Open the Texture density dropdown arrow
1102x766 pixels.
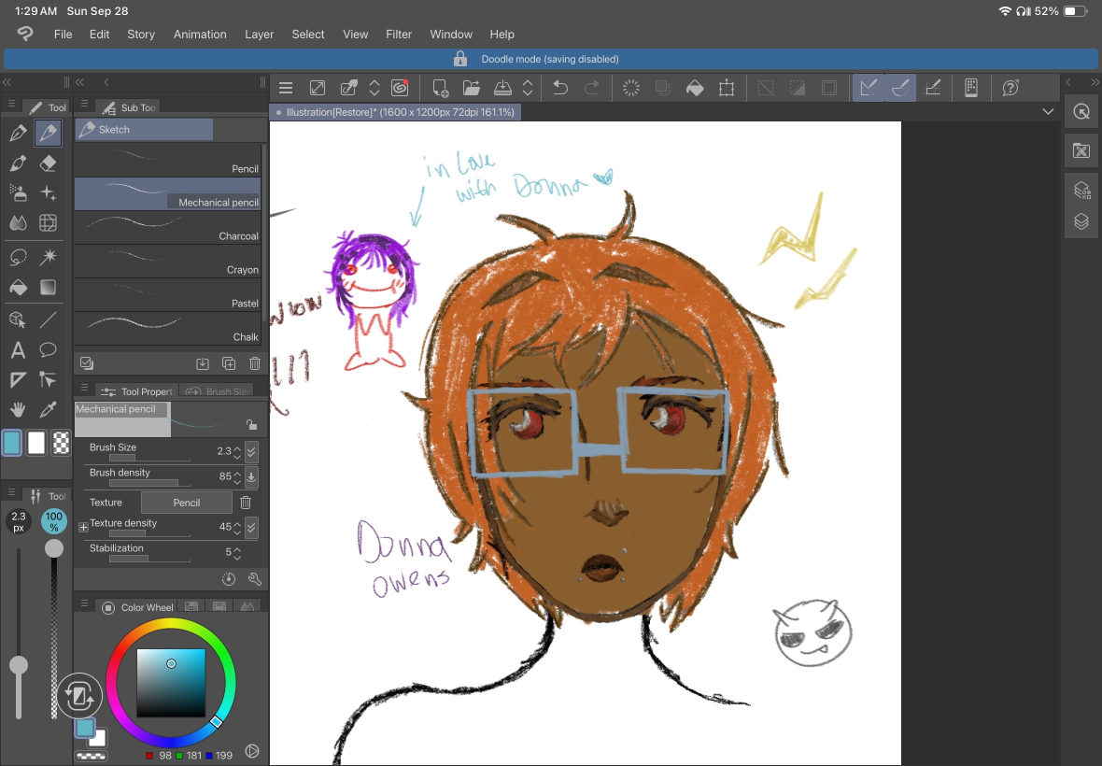point(251,526)
